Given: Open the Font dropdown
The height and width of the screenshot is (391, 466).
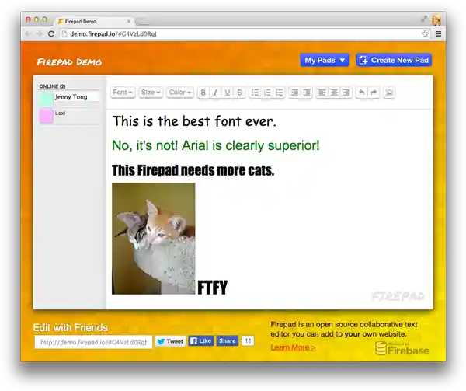Looking at the screenshot, I should tap(123, 93).
